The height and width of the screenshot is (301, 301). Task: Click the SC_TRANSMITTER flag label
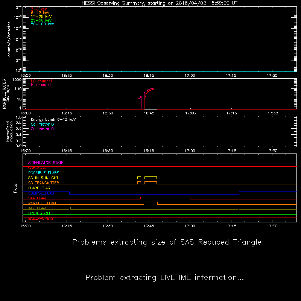pos(43,183)
